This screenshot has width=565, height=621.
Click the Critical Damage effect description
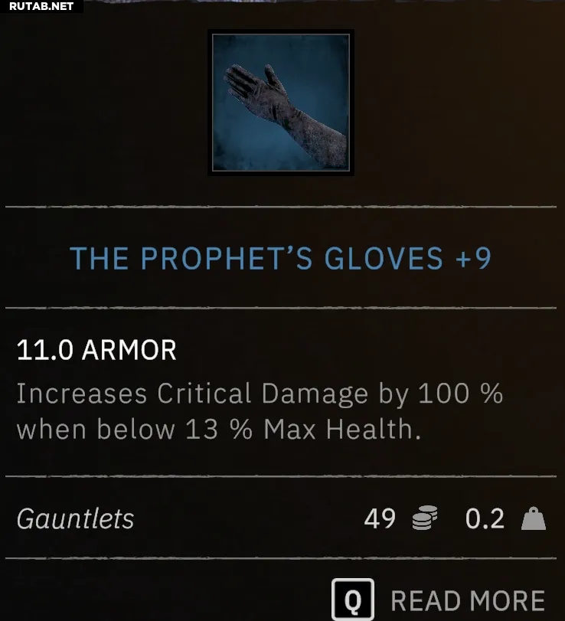pos(260,411)
